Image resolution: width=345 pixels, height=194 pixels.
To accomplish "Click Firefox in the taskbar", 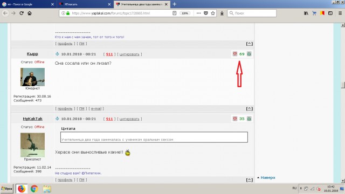I will 22,189.
